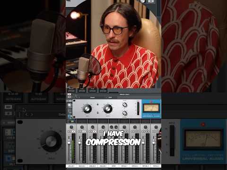The height and width of the screenshot is (170, 227).
Task: Turn the left S/PDIF pan knob
Action: coord(112,127)
